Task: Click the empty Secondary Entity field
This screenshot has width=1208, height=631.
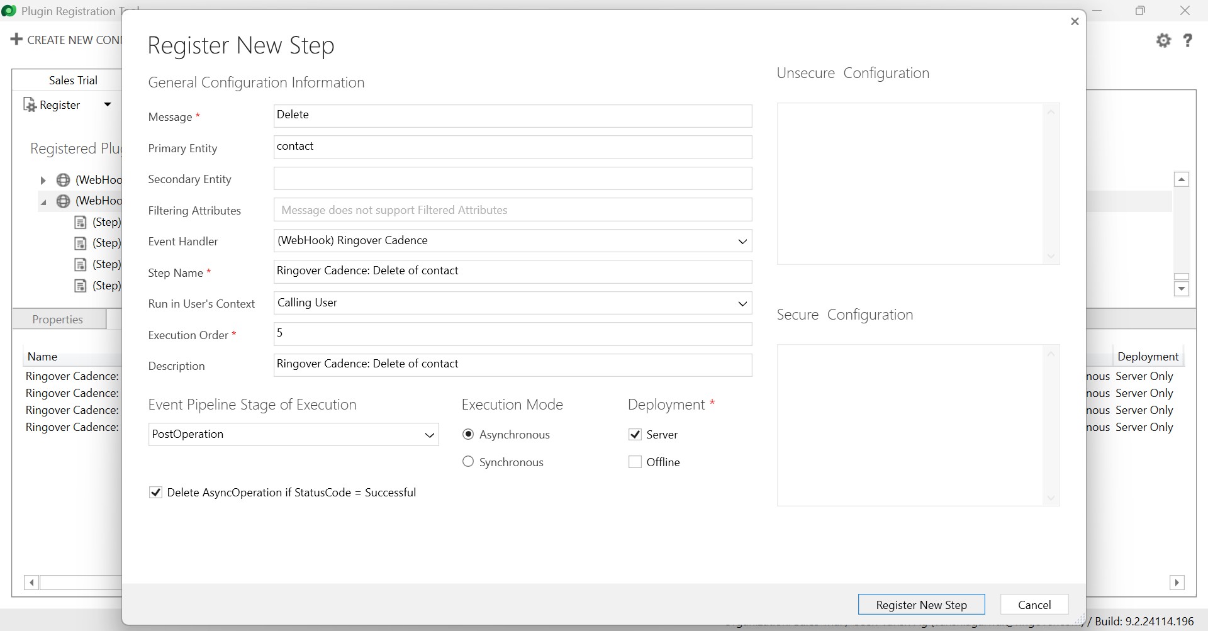Action: [513, 178]
